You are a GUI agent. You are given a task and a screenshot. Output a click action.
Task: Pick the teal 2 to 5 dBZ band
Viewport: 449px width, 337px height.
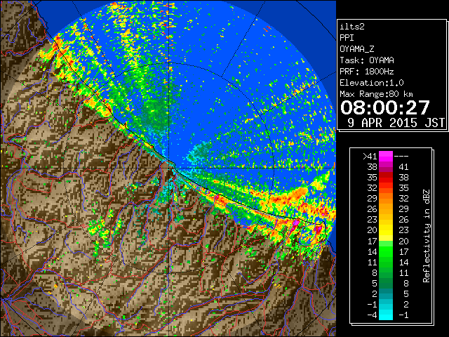tap(386, 293)
